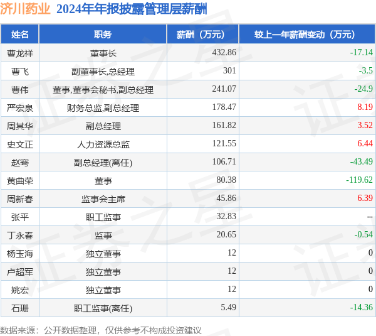
Task: Click the 副董事长,总经理 position cell
Action: (103, 72)
